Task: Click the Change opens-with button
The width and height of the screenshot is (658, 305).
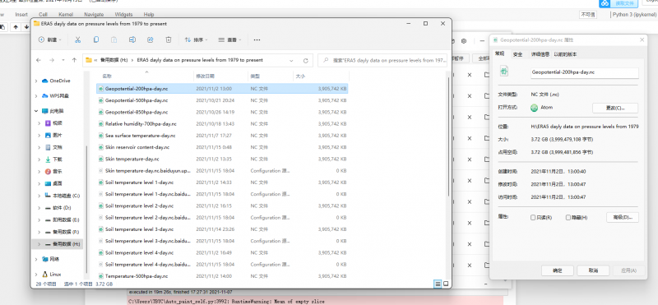Action: [x=615, y=108]
